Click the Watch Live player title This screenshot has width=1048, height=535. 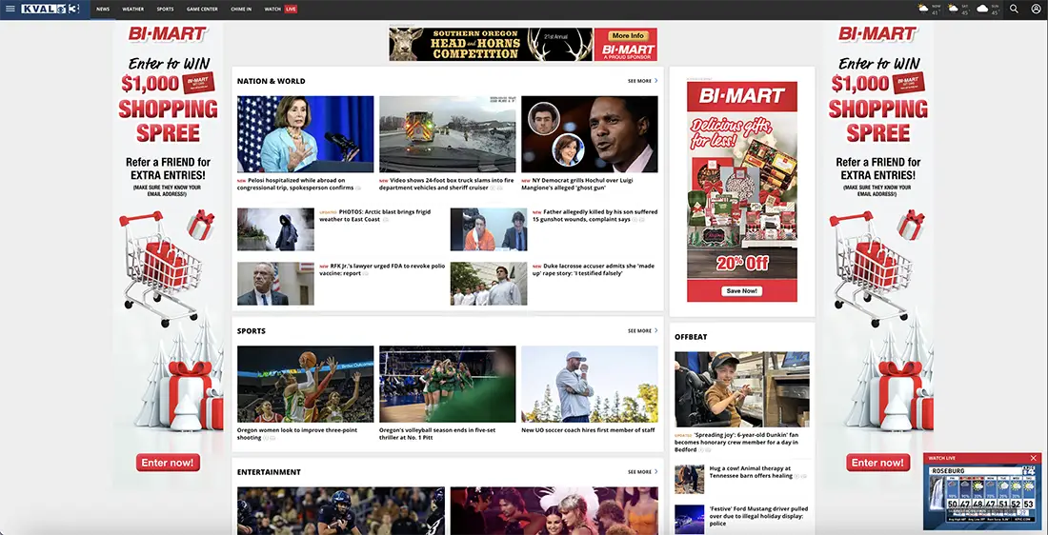pos(941,458)
